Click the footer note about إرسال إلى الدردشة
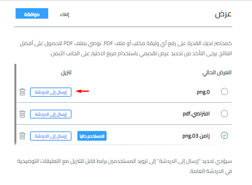Viewport: 252px width, 185px height. 124,166
